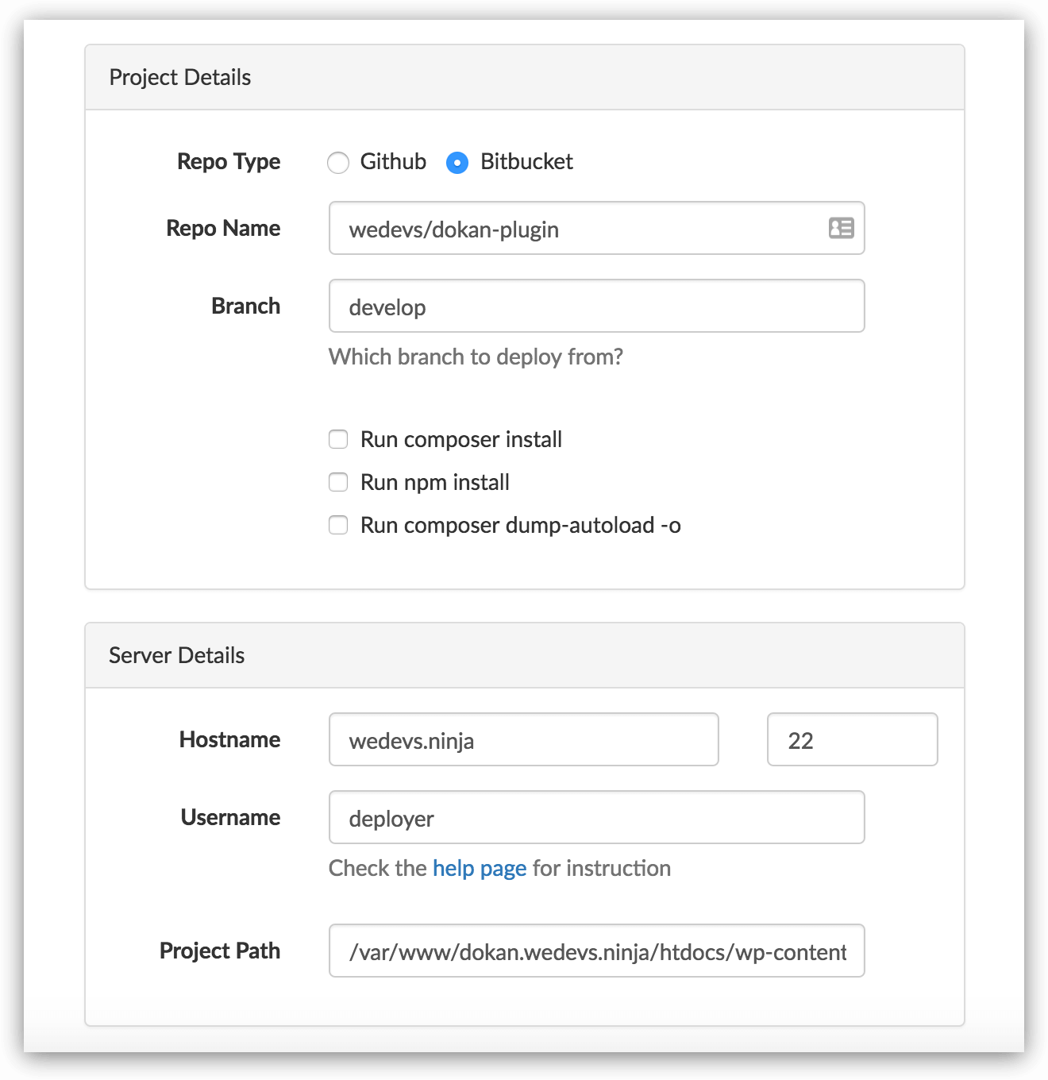Select the Bitbucket radio button

pyautogui.click(x=457, y=163)
